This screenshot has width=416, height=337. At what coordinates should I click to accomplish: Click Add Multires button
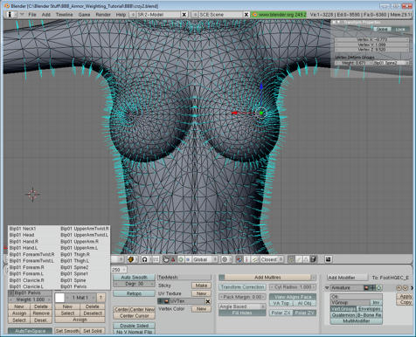[x=267, y=278]
